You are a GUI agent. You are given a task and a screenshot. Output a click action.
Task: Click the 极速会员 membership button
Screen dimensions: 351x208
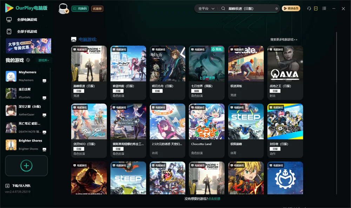click(x=291, y=8)
